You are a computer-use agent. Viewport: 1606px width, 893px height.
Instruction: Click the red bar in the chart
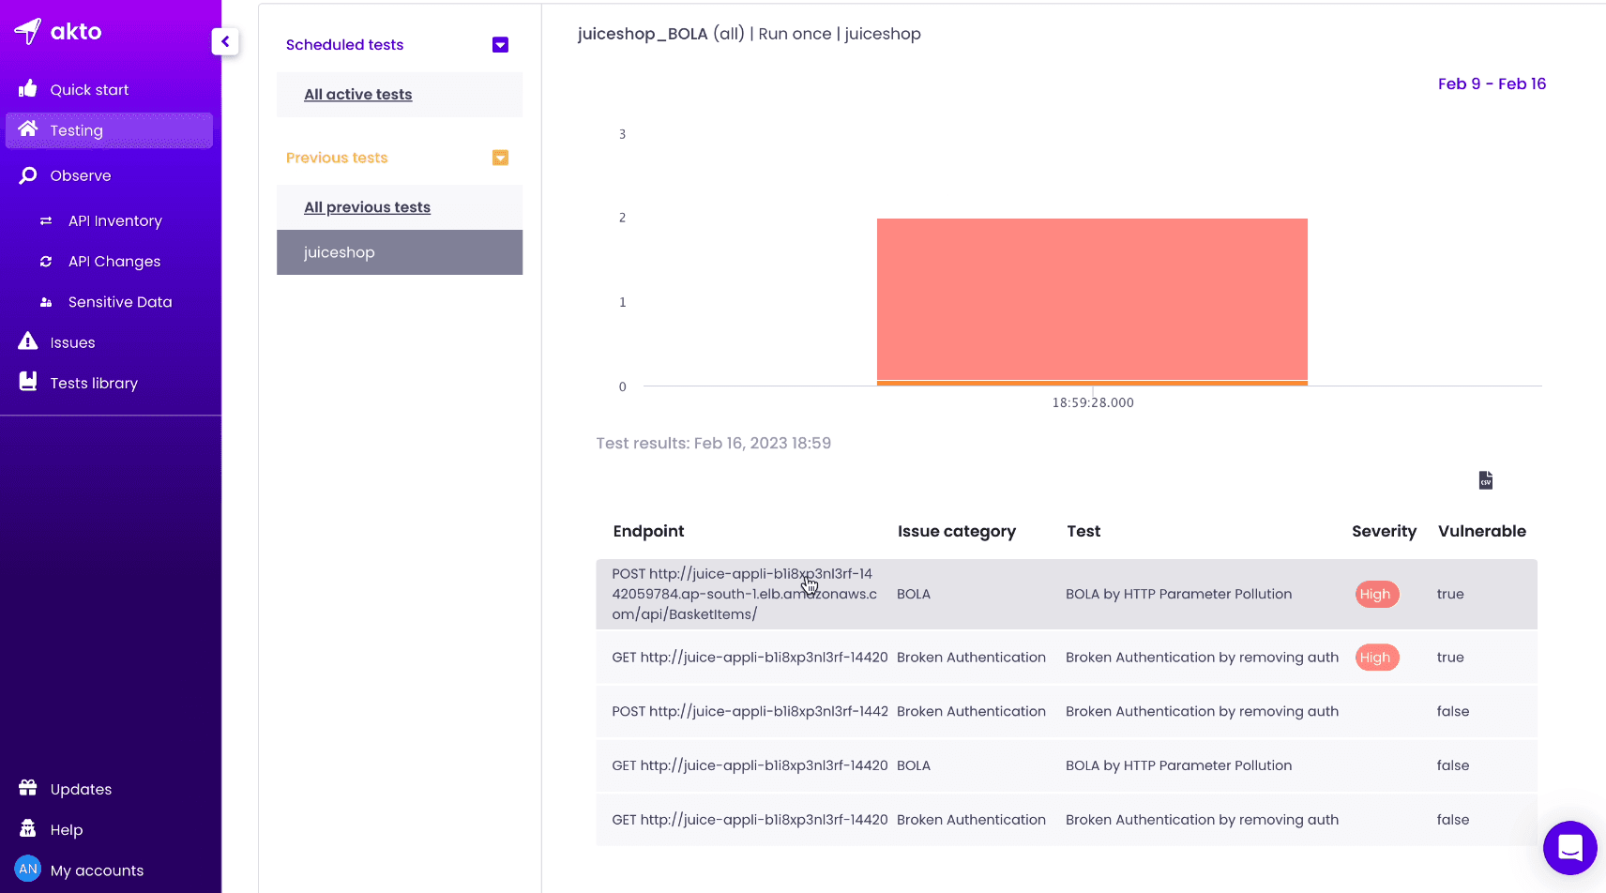point(1092,299)
